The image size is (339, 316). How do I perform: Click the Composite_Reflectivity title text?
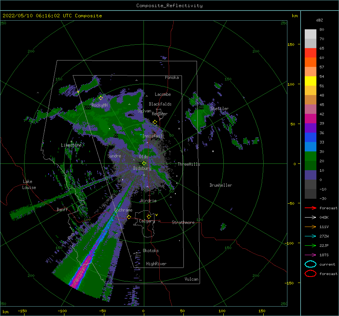pos(169,6)
